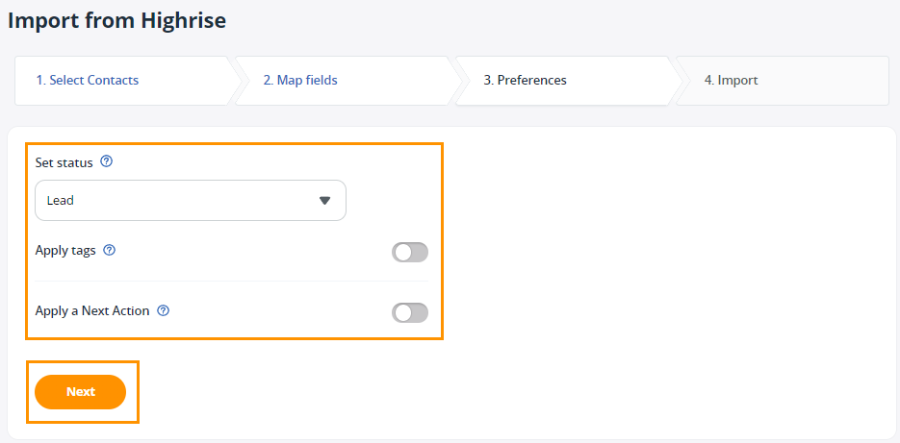900x443 pixels.
Task: Turn on the Apply a Next Action switch
Action: 410,312
